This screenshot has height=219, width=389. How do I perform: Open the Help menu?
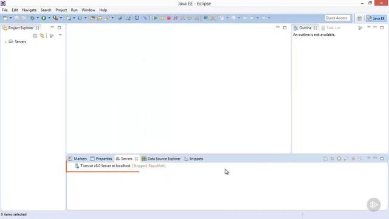103,10
